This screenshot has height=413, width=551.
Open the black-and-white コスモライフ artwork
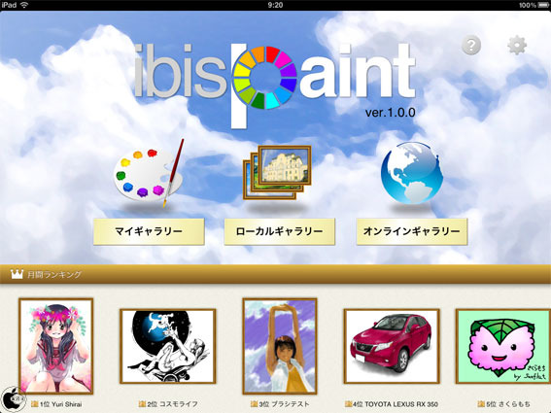(x=167, y=346)
